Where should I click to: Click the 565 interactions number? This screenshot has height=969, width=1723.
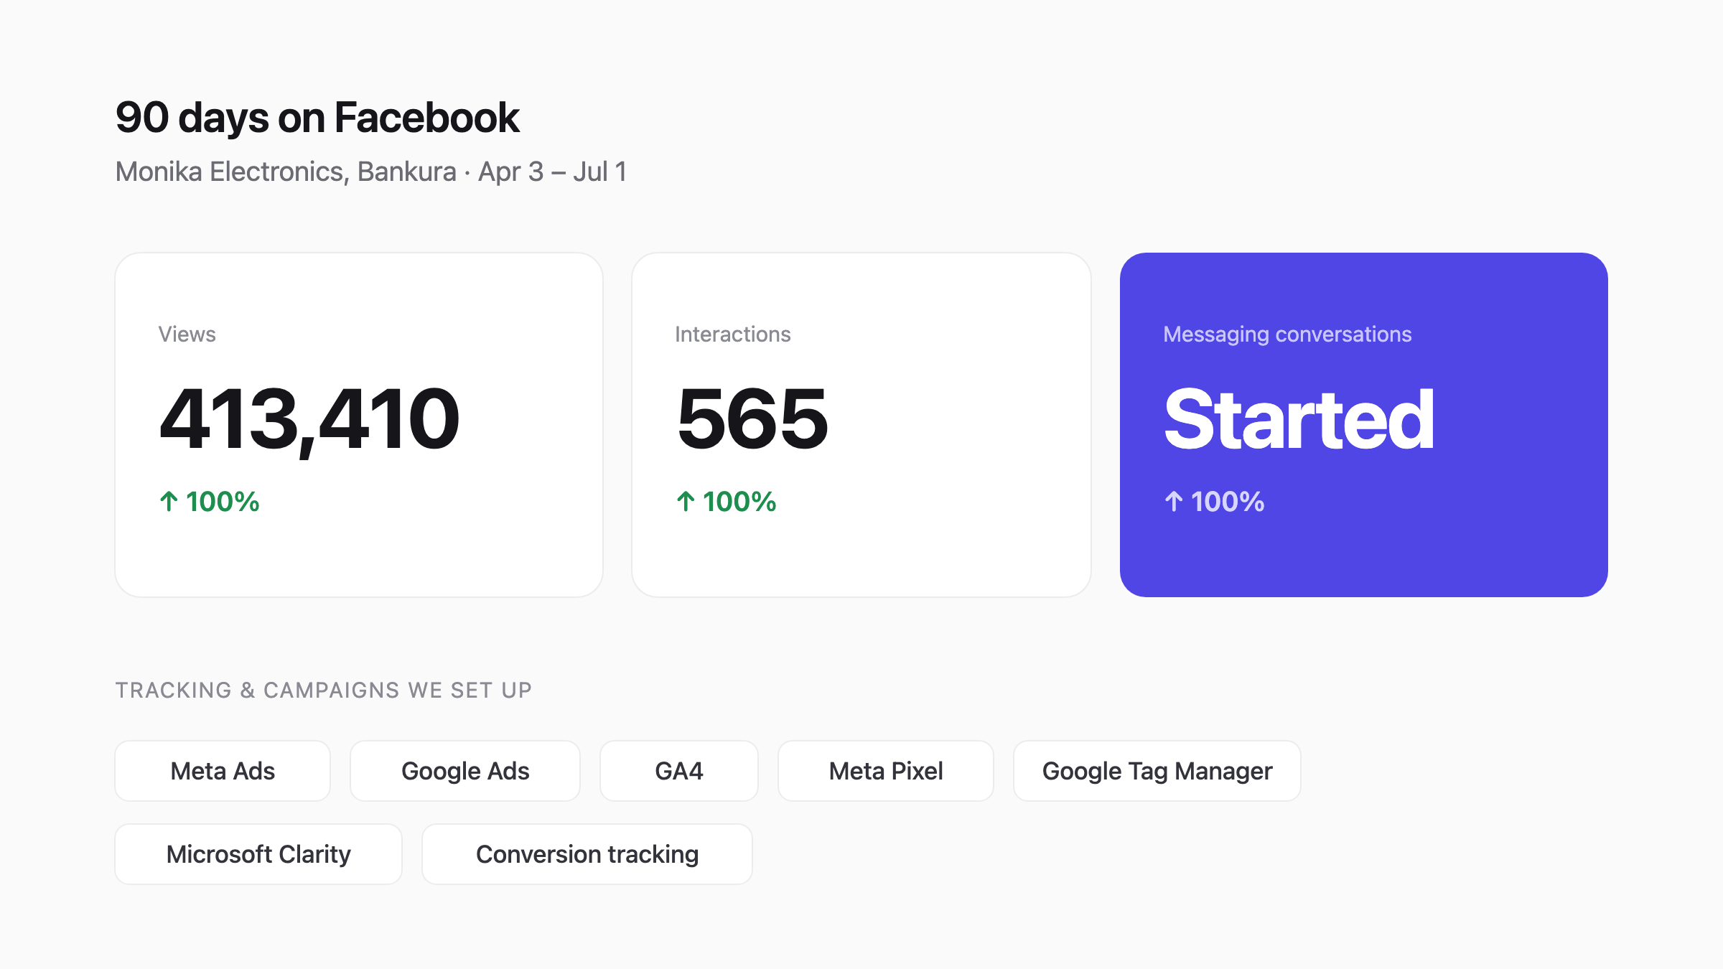(752, 419)
